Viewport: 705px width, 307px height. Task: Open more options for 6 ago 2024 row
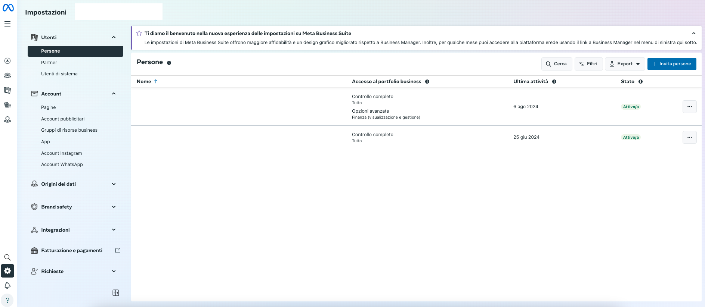pos(689,107)
